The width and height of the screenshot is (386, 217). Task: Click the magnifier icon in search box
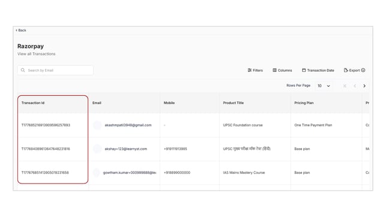click(23, 70)
